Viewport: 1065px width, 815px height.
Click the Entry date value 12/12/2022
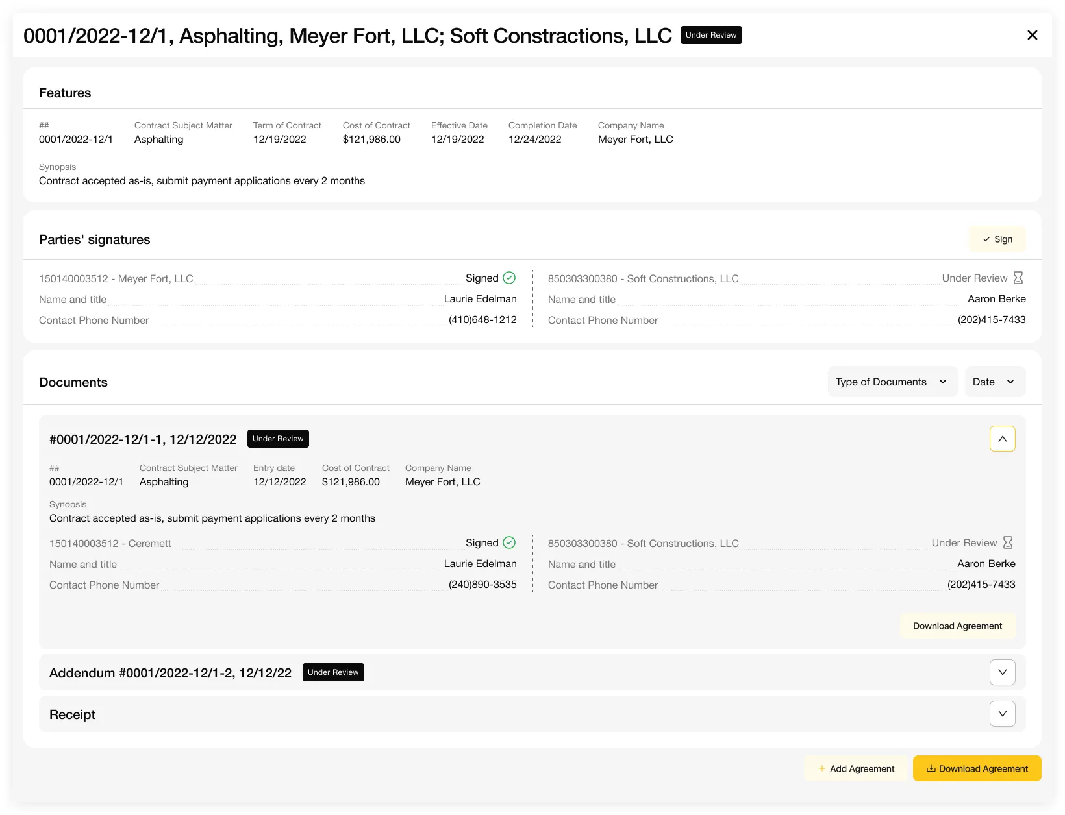pos(280,482)
